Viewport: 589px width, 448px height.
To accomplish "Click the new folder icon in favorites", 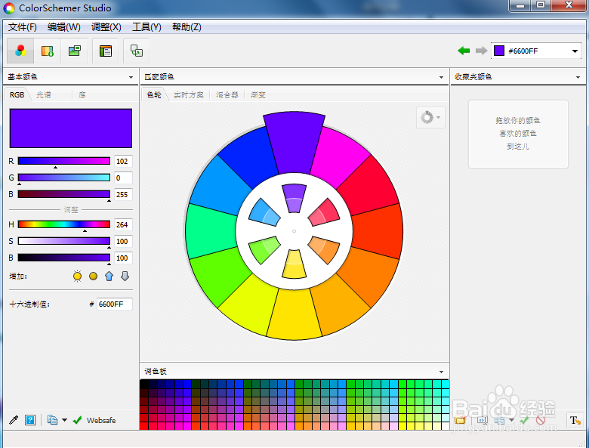I will [460, 420].
